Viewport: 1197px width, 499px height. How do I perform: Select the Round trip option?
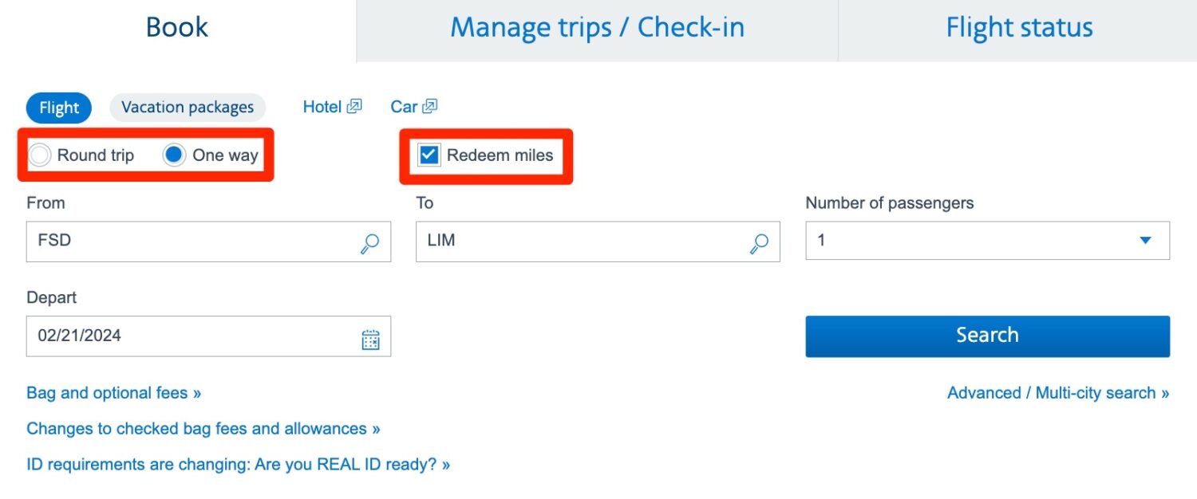coord(39,155)
